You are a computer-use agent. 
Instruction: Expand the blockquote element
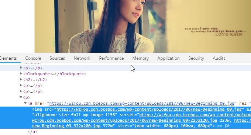pyautogui.click(x=21, y=73)
